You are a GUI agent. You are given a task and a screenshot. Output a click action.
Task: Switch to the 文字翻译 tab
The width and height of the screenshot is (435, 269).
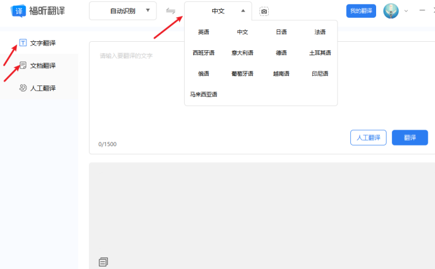click(39, 43)
